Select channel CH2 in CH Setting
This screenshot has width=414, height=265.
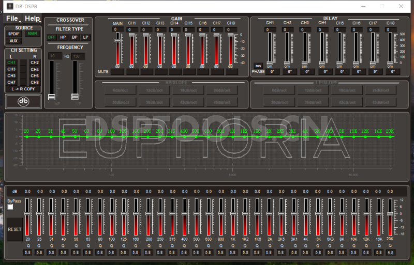click(35, 63)
